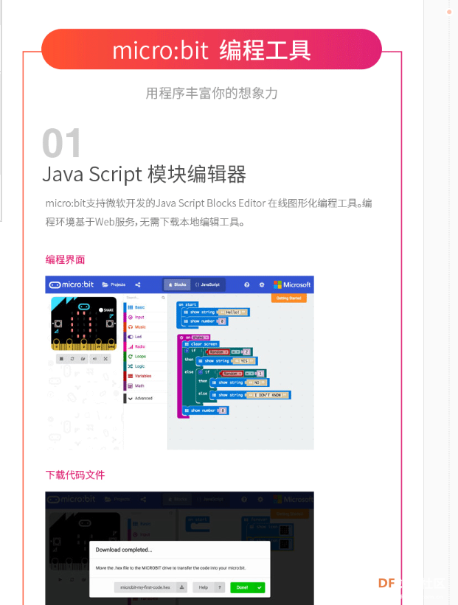Open the settings gear in editor header
458x605 pixels.
point(260,284)
